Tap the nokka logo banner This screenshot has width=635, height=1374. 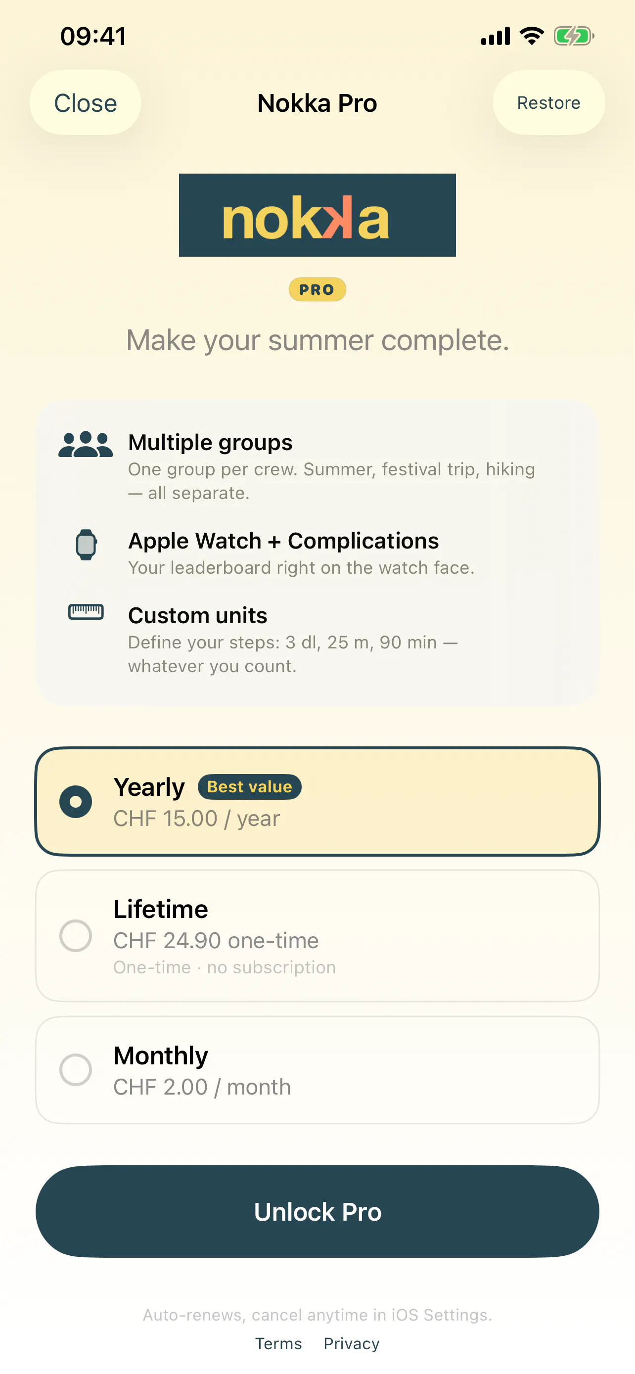pyautogui.click(x=317, y=215)
